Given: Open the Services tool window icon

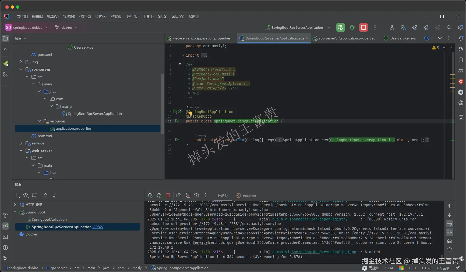Looking at the screenshot, I should point(5,226).
